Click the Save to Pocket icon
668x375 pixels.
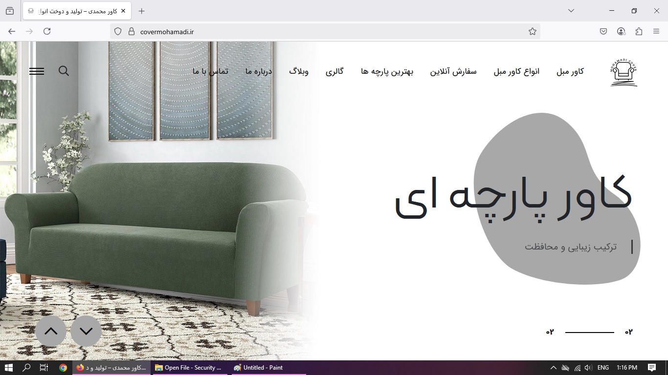click(603, 31)
